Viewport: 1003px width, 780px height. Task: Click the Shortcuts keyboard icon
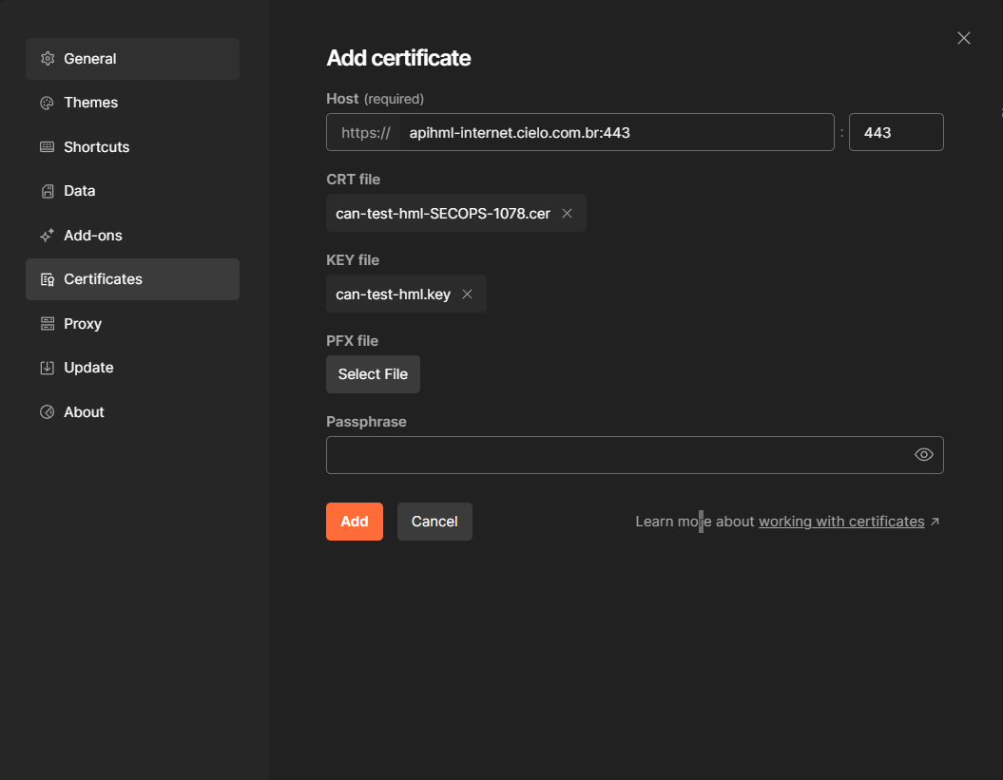48,147
